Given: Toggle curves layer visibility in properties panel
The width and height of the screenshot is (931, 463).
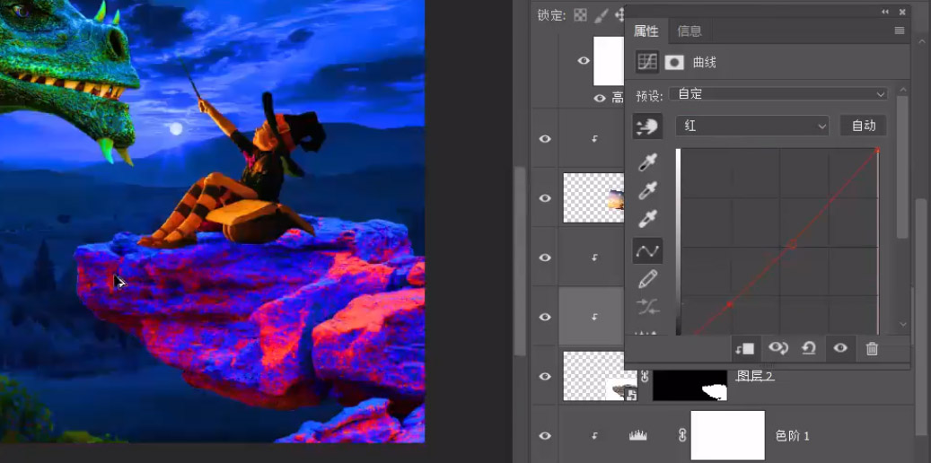Looking at the screenshot, I should tap(840, 349).
